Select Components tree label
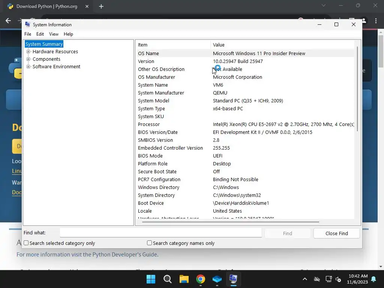The image size is (384, 288). pos(46,59)
